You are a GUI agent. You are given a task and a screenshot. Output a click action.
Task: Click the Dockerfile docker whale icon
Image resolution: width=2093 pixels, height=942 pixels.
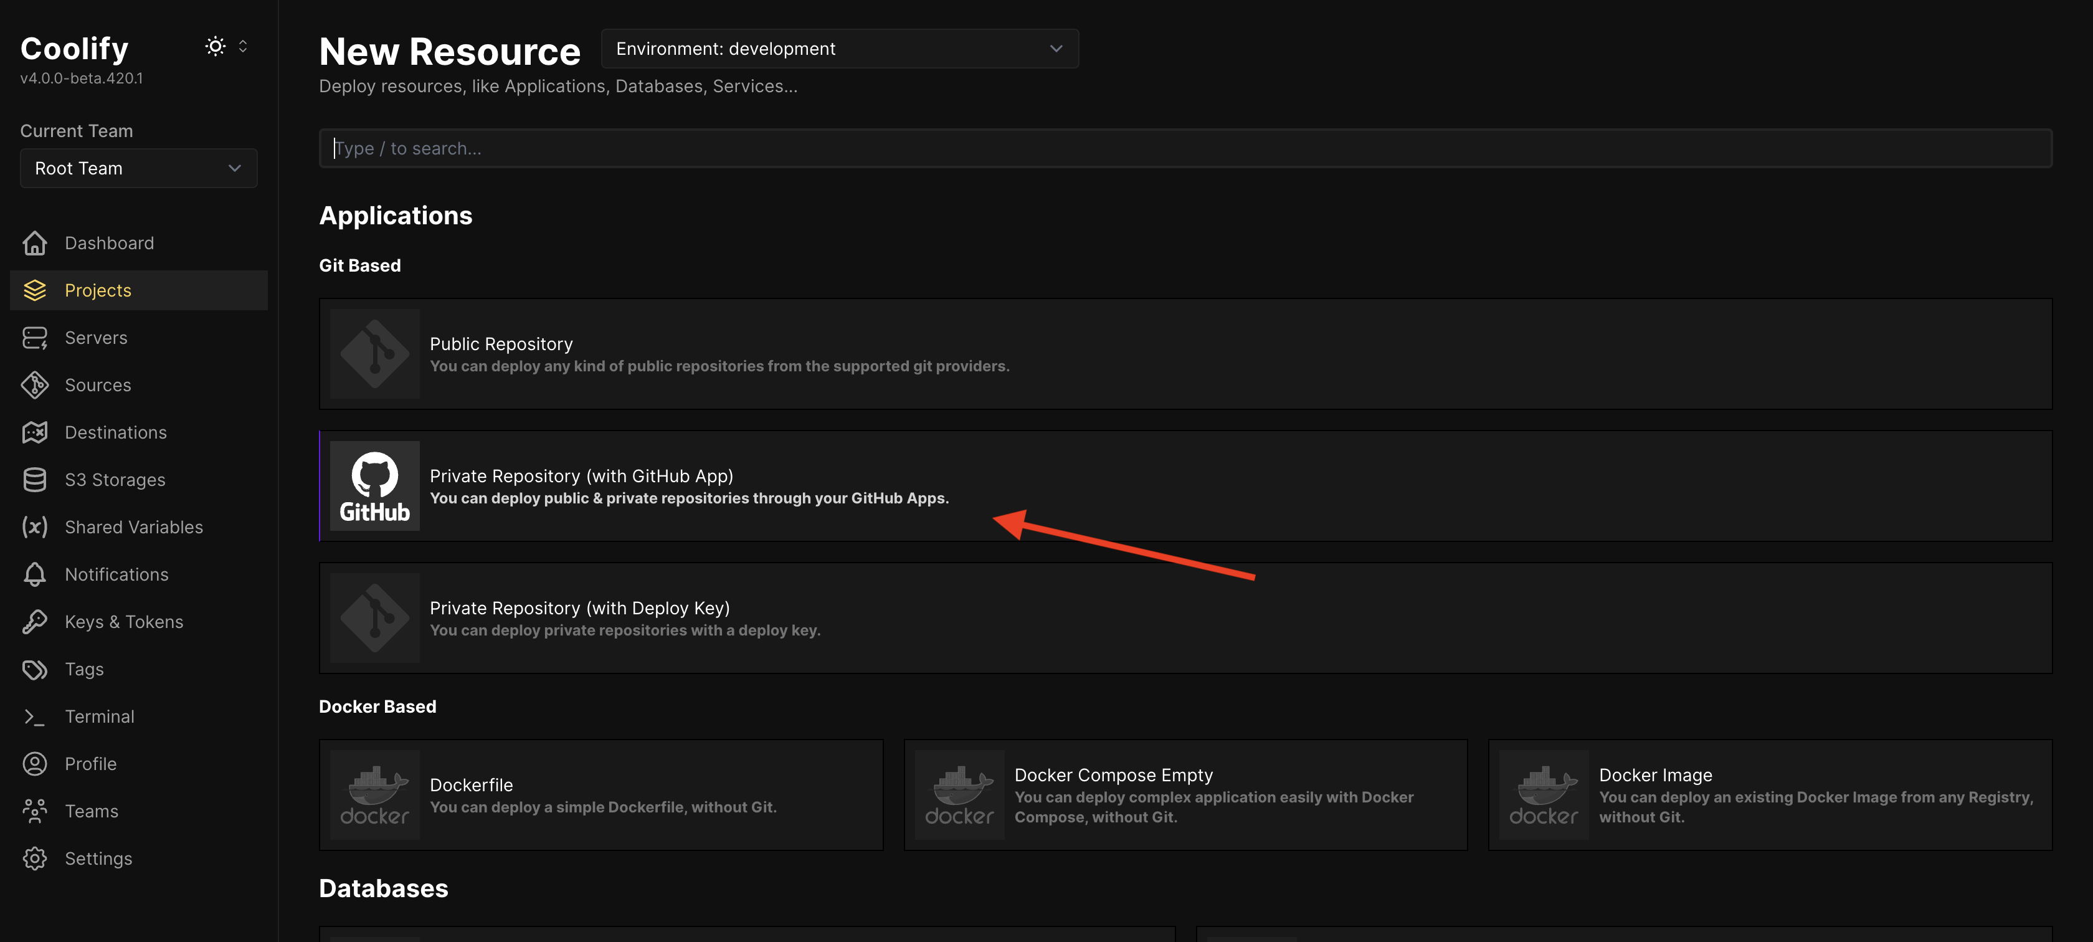(x=374, y=795)
